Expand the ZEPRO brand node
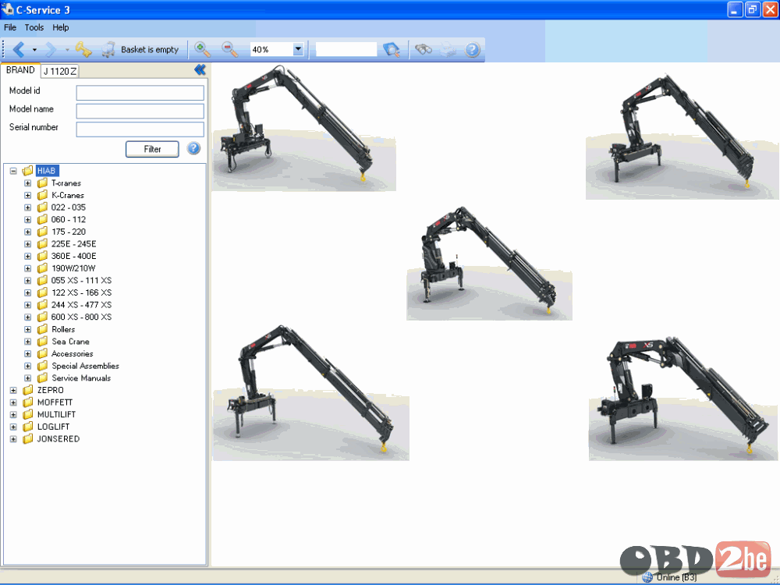Screen dimensions: 780x585 coord(13,391)
